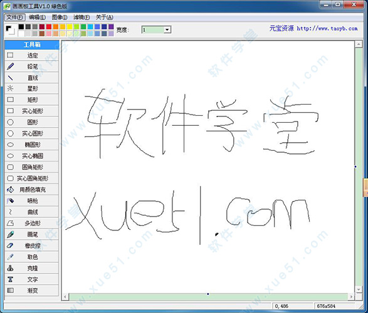Screen dimensions: 368x313
Task: Select the Clone stamp (克隆) tool
Action: [32, 268]
